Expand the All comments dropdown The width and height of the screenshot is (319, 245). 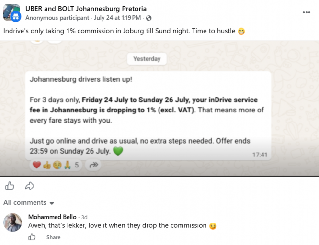click(x=29, y=203)
